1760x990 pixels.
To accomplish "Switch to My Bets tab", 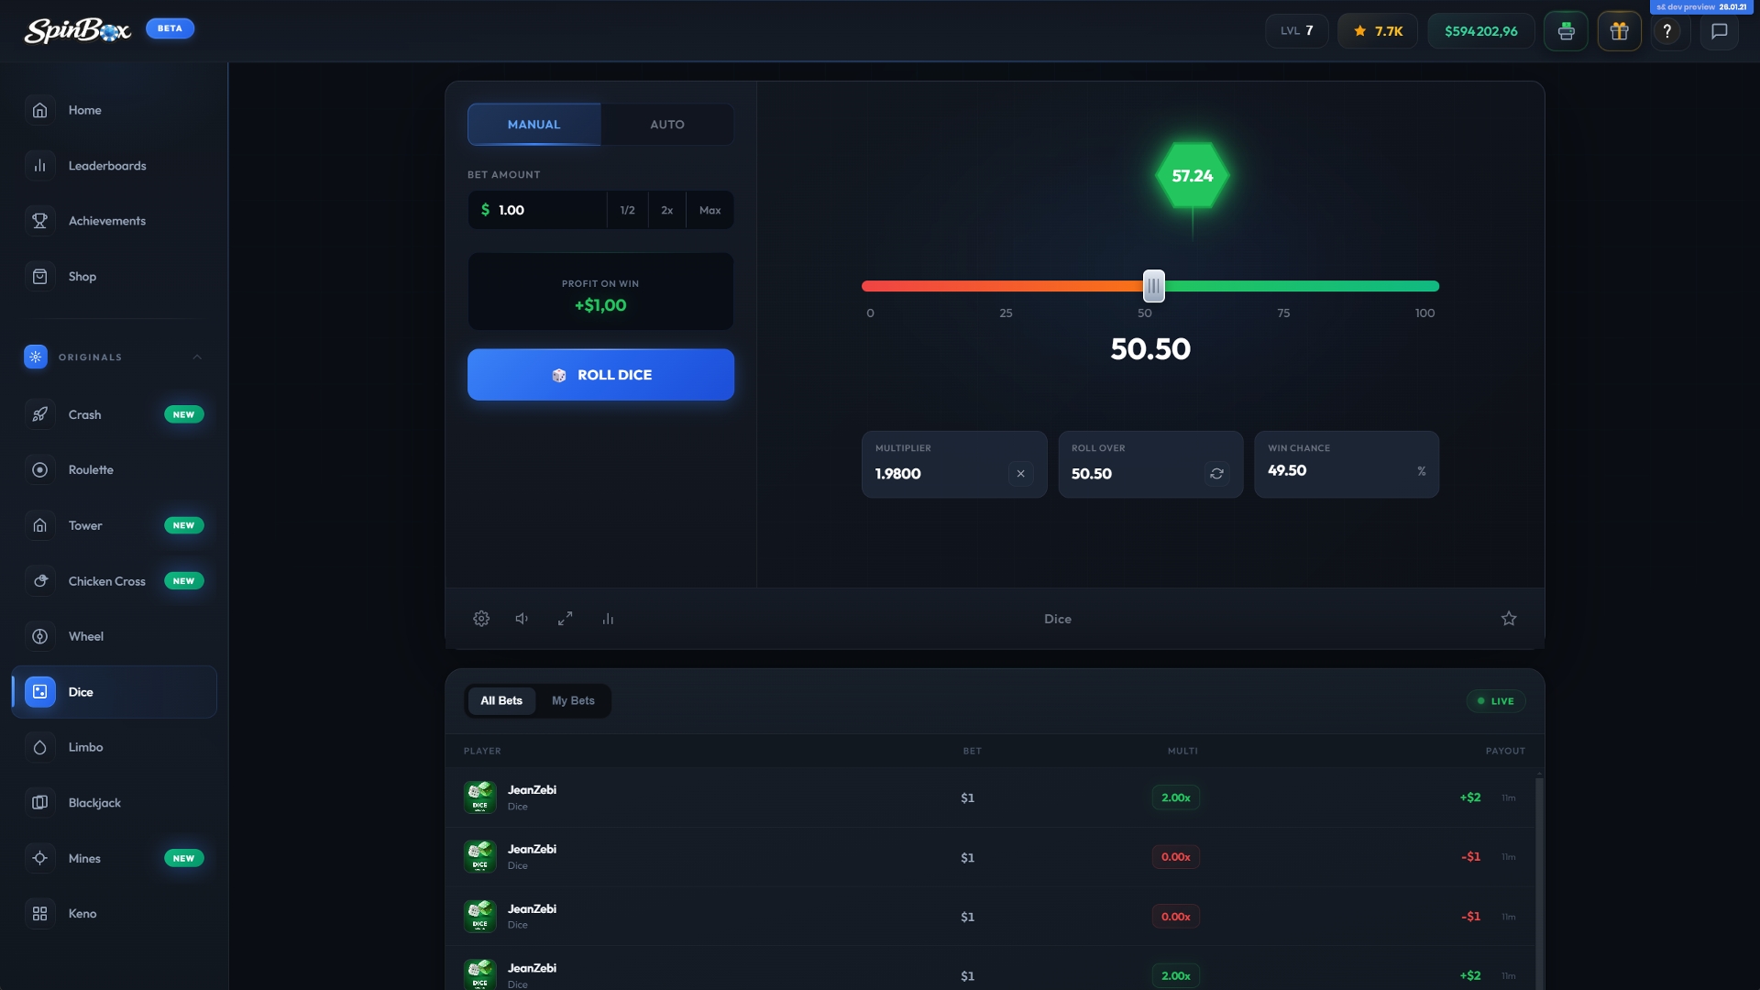I will coord(573,701).
